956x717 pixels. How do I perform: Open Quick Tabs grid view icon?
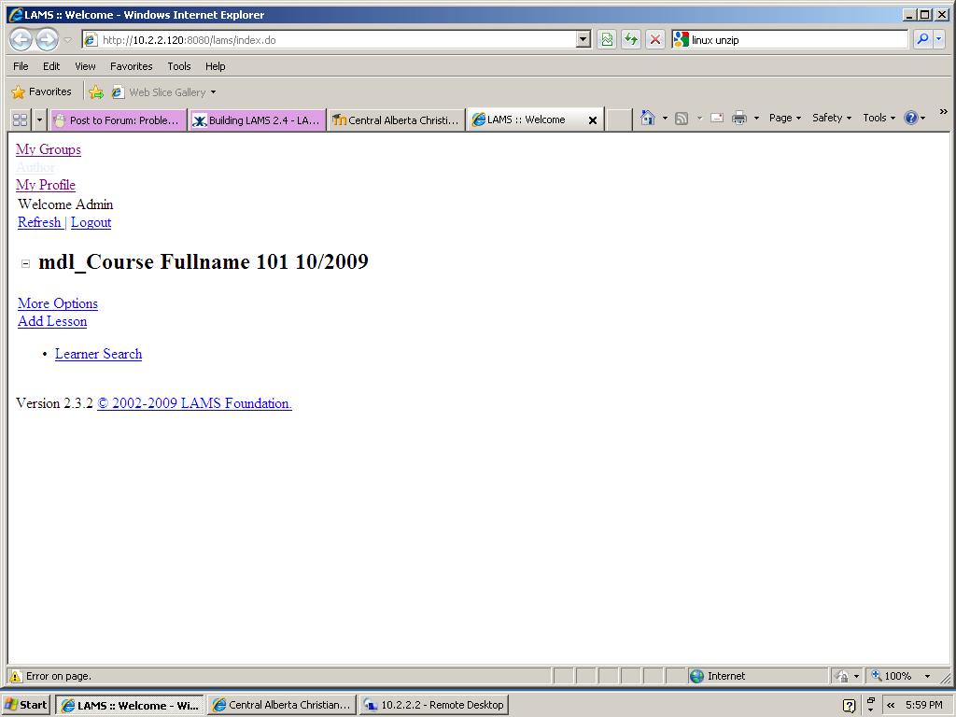(x=20, y=119)
